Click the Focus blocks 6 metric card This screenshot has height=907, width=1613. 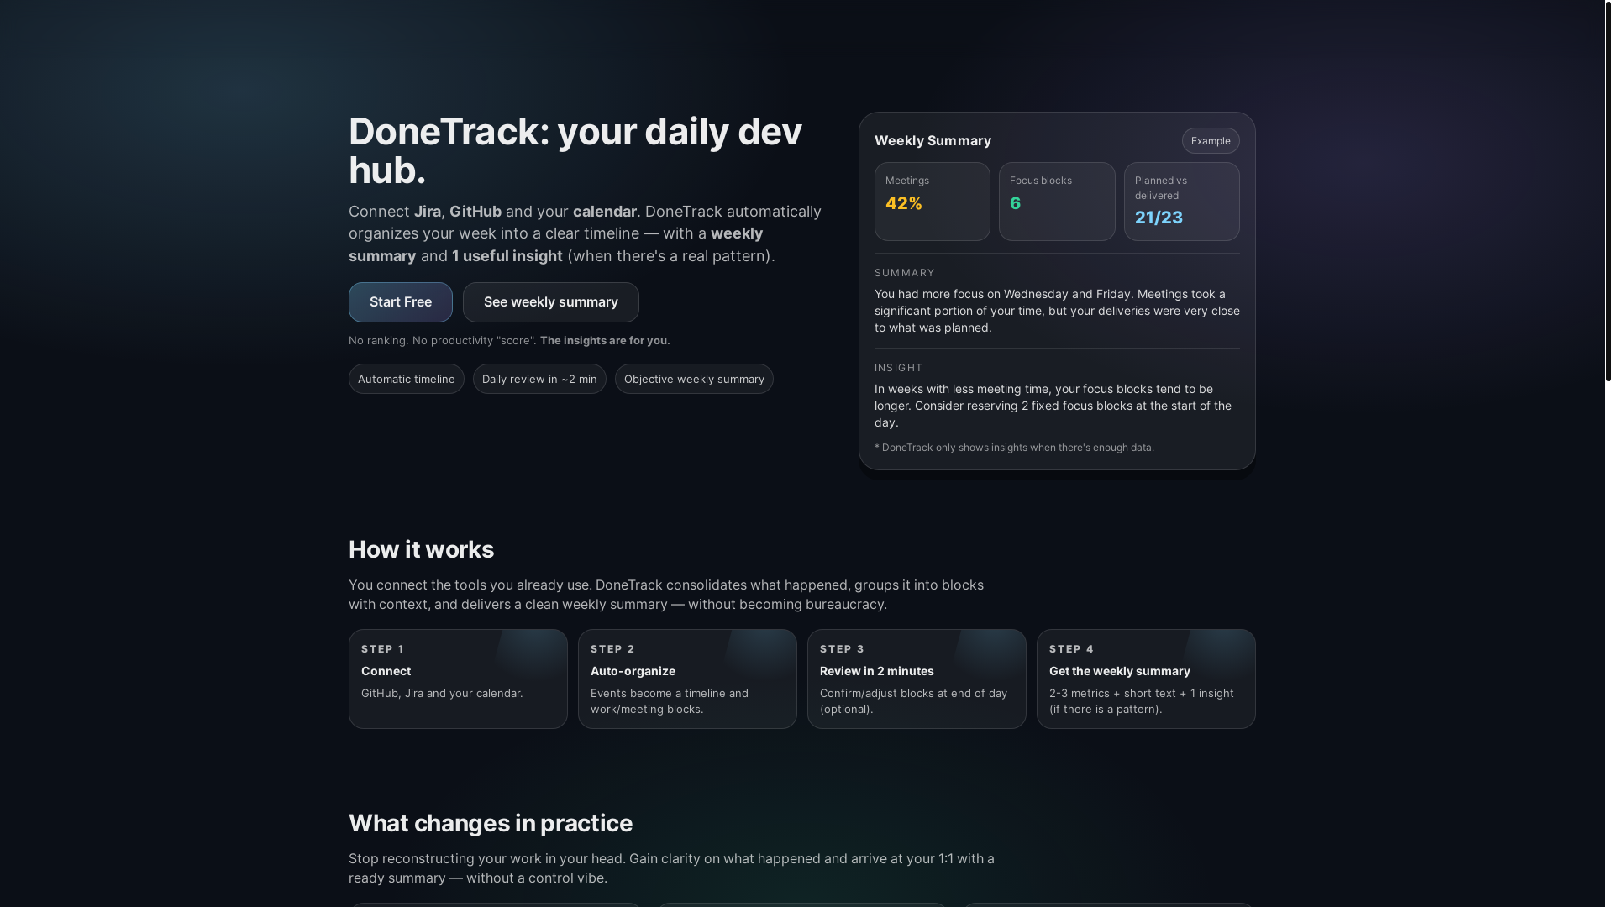click(1057, 202)
